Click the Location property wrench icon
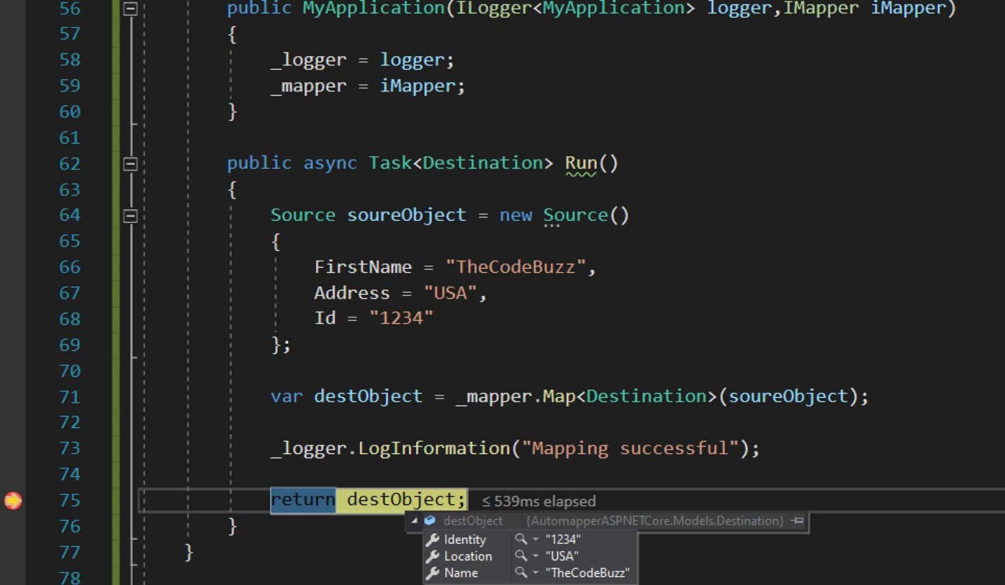 (432, 556)
